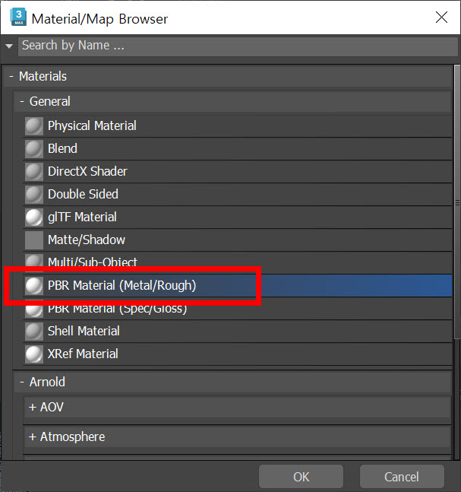Collapse the Materials group
The image size is (461, 492).
point(11,76)
